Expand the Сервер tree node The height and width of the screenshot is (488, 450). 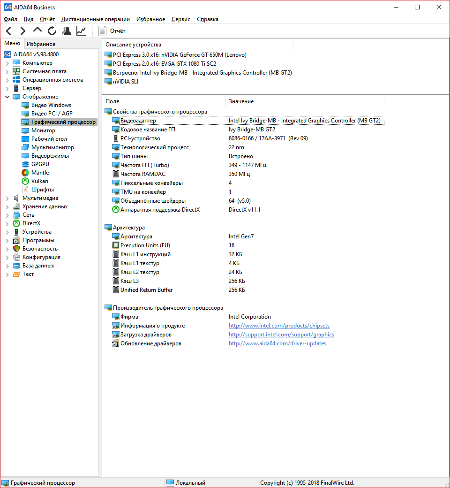[x=7, y=88]
